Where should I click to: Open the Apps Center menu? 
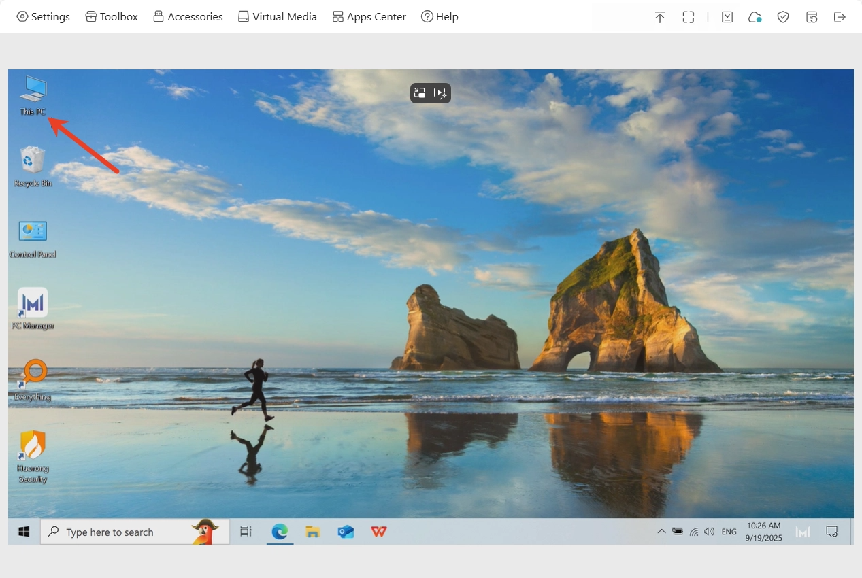369,17
